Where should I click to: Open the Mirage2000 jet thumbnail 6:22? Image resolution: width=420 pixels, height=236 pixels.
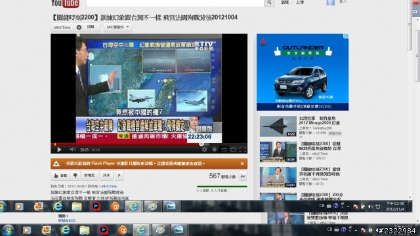point(278,127)
